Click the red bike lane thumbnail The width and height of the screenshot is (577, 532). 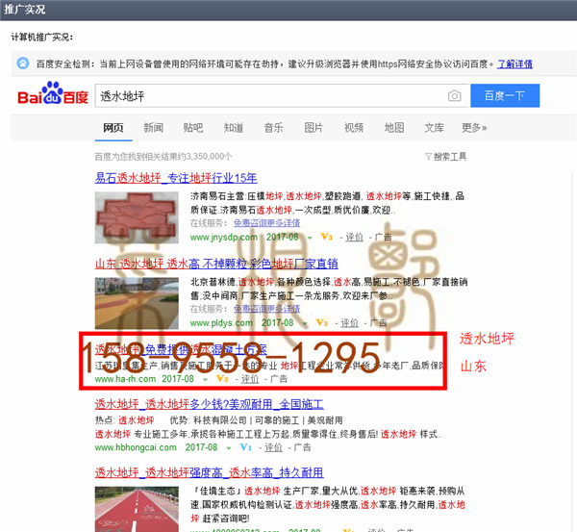[x=137, y=509]
